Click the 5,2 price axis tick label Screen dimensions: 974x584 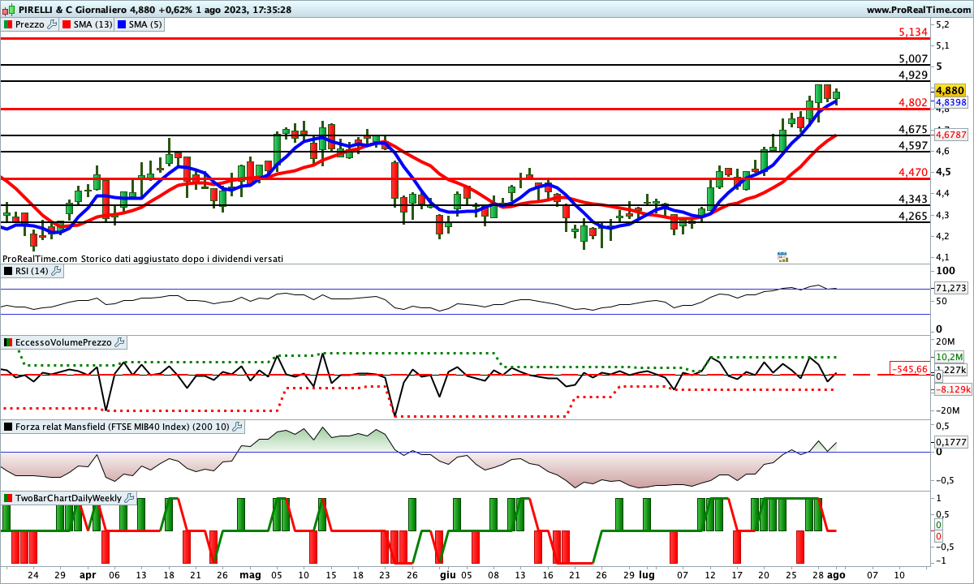pyautogui.click(x=942, y=25)
